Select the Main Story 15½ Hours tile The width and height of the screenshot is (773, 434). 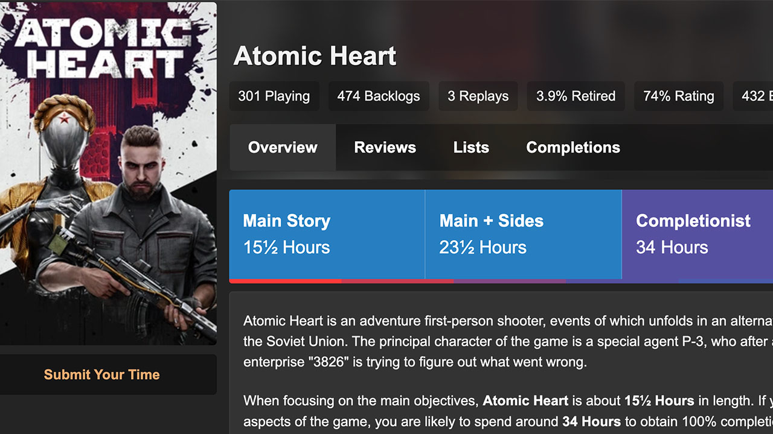tap(327, 234)
